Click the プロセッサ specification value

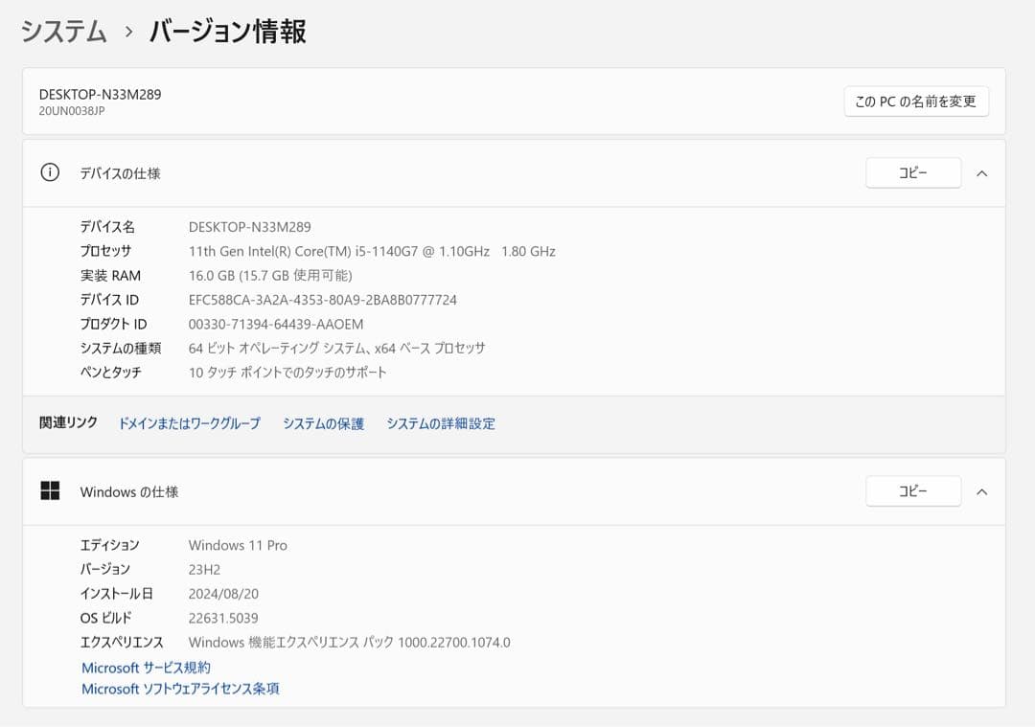click(x=372, y=251)
